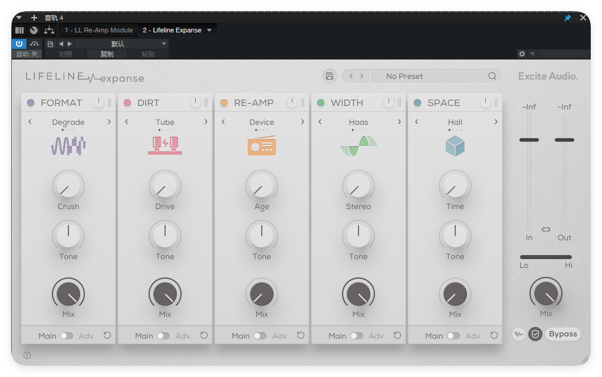The width and height of the screenshot is (602, 377).
Task: Favorite the current preset with the heart icon
Action: tap(378, 77)
